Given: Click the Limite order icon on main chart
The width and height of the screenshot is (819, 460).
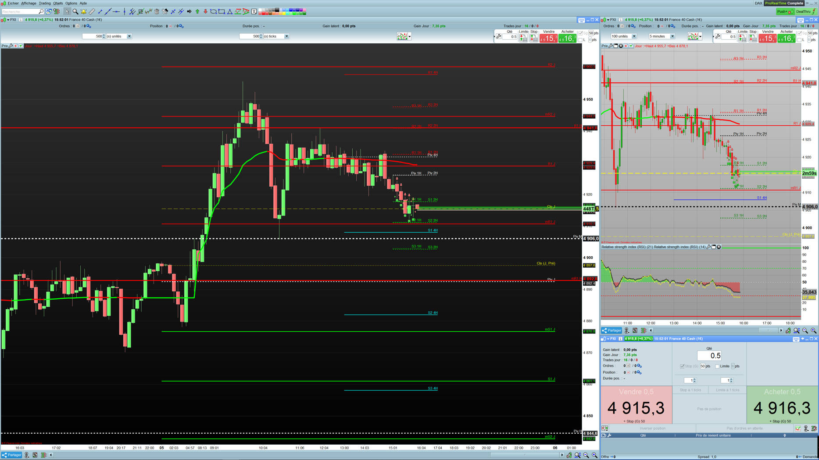Looking at the screenshot, I should [523, 39].
